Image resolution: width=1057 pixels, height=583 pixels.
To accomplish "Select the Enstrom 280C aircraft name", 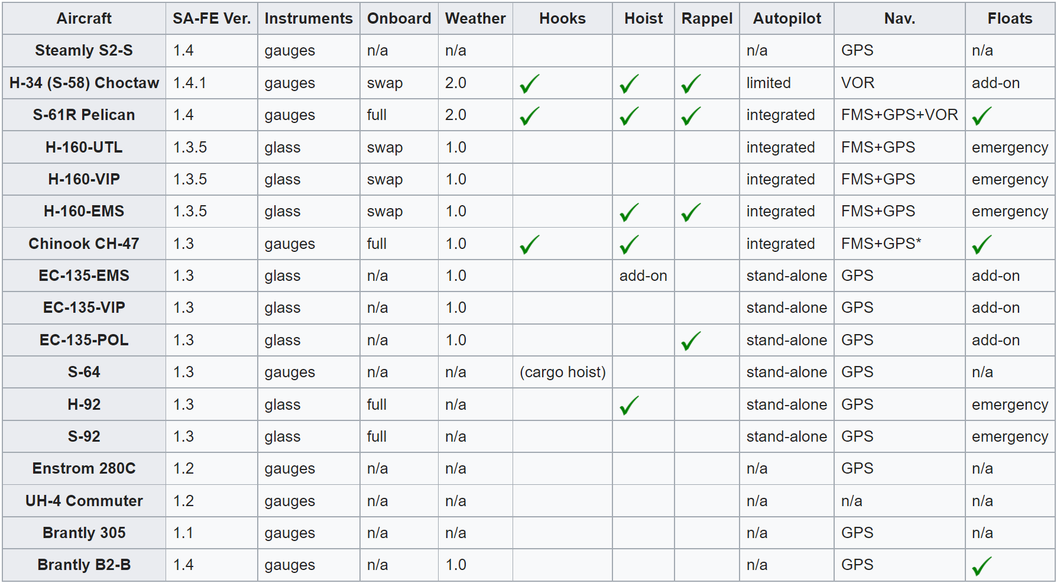I will click(84, 468).
